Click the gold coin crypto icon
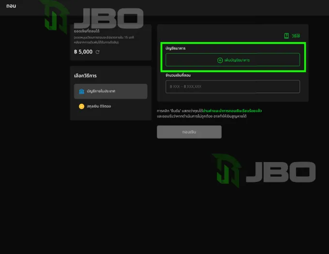The height and width of the screenshot is (254, 329). tap(81, 106)
